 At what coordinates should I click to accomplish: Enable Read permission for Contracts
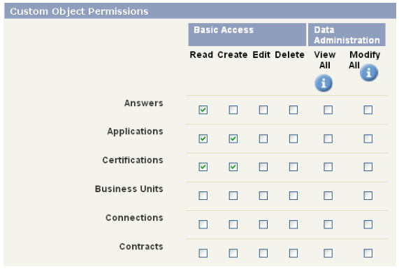pyautogui.click(x=203, y=253)
